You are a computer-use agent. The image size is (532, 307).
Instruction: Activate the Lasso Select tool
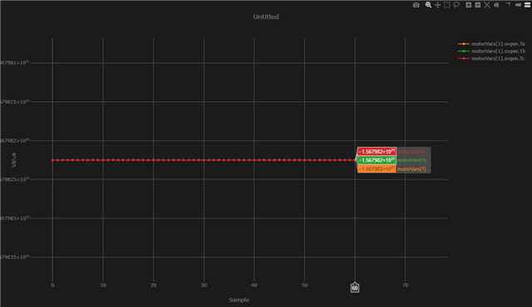point(456,5)
